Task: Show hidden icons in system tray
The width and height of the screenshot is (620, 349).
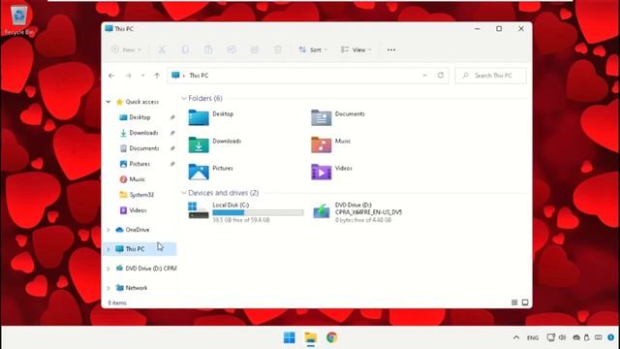Action: [x=516, y=337]
